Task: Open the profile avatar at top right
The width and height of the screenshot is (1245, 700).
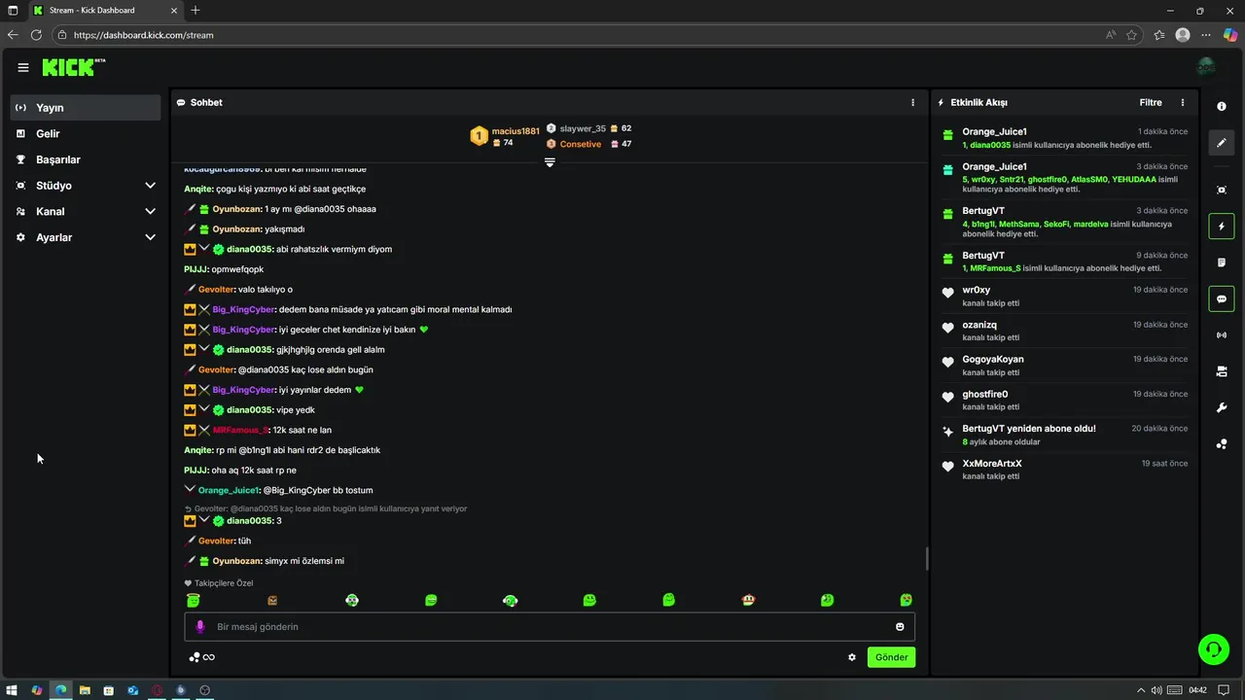Action: pos(1206,67)
